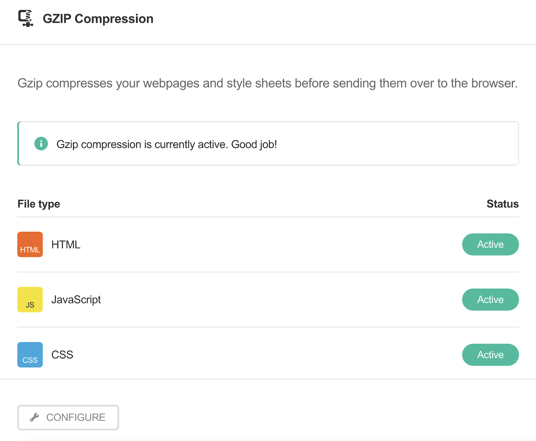Toggle the Active status for CSS

[490, 355]
